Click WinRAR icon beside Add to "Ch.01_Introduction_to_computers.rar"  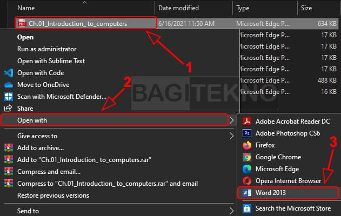click(9, 160)
